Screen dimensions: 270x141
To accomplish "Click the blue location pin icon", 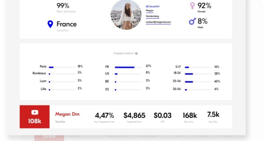I will [50, 24].
